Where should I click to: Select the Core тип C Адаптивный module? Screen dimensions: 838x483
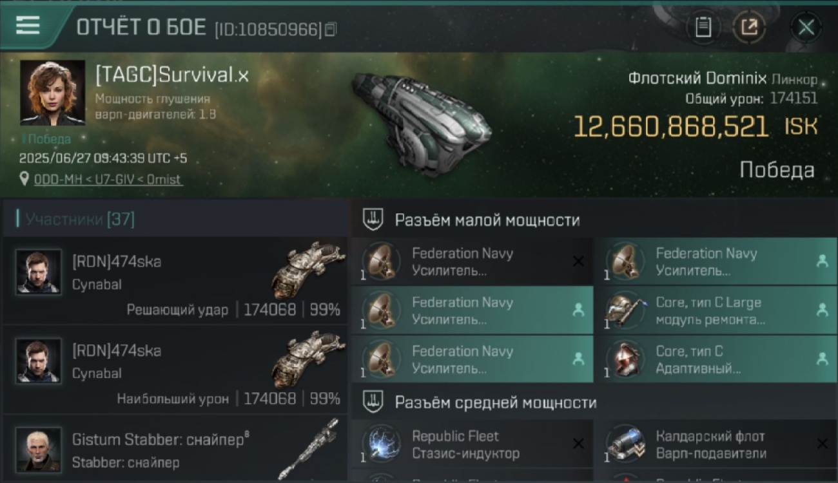pos(715,359)
